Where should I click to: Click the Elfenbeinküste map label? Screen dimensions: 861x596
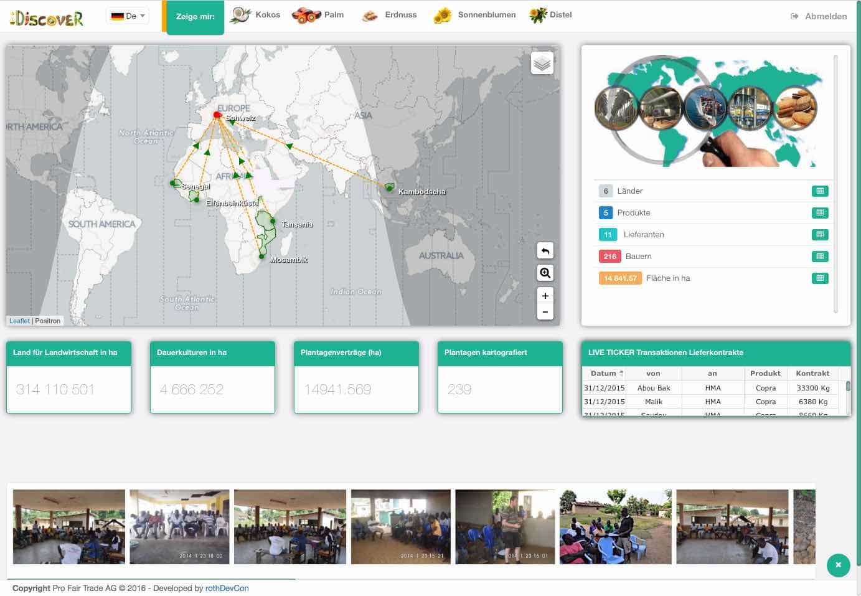(x=232, y=203)
